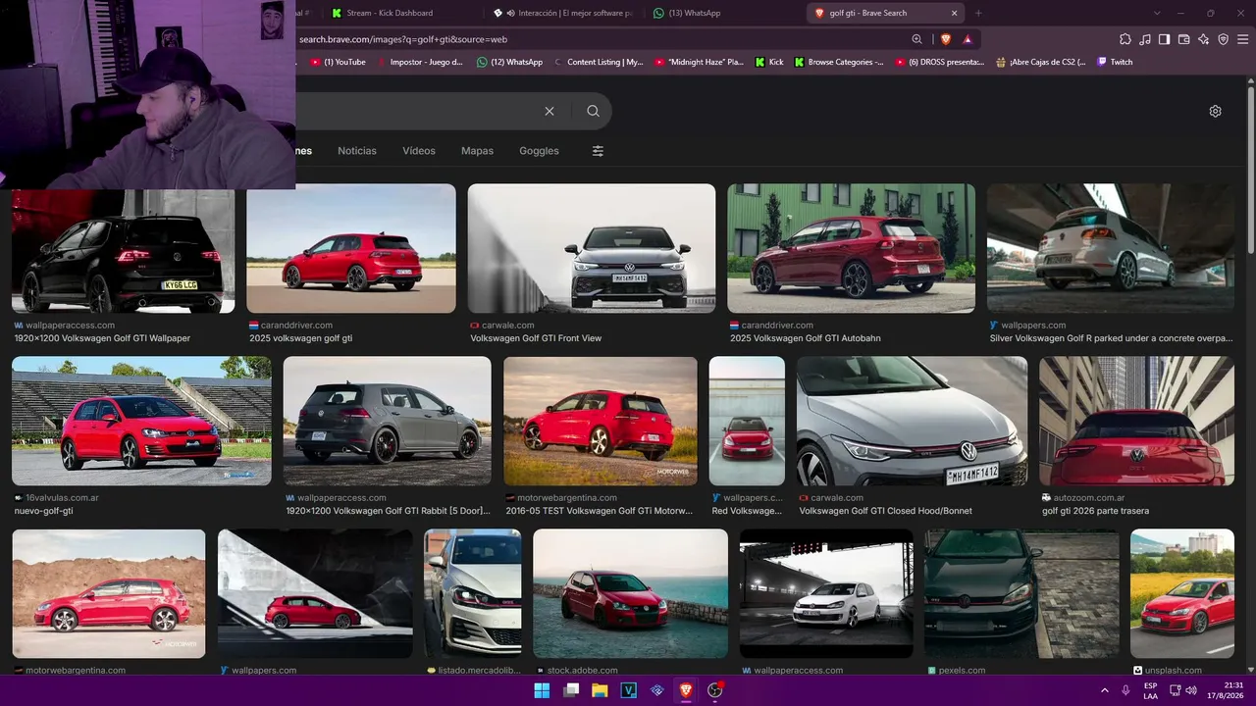Open the (12) WhatsApp bookmark
Screen dimensions: 1256x706
509,62
